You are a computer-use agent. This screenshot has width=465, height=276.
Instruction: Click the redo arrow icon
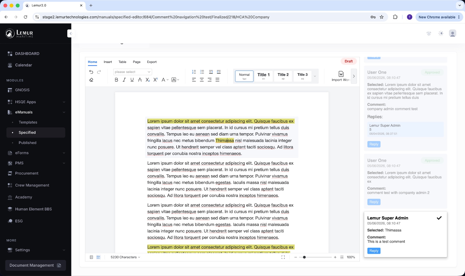click(99, 72)
